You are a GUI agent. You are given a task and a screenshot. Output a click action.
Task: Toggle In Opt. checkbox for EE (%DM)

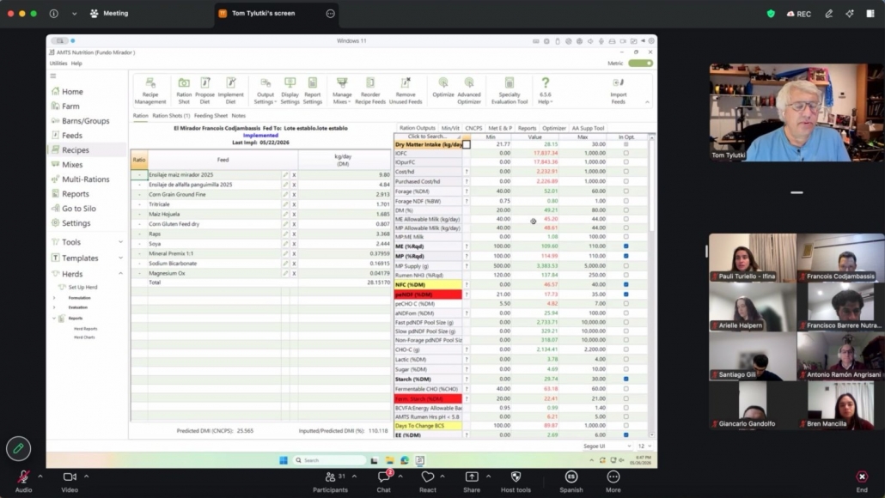pos(626,434)
